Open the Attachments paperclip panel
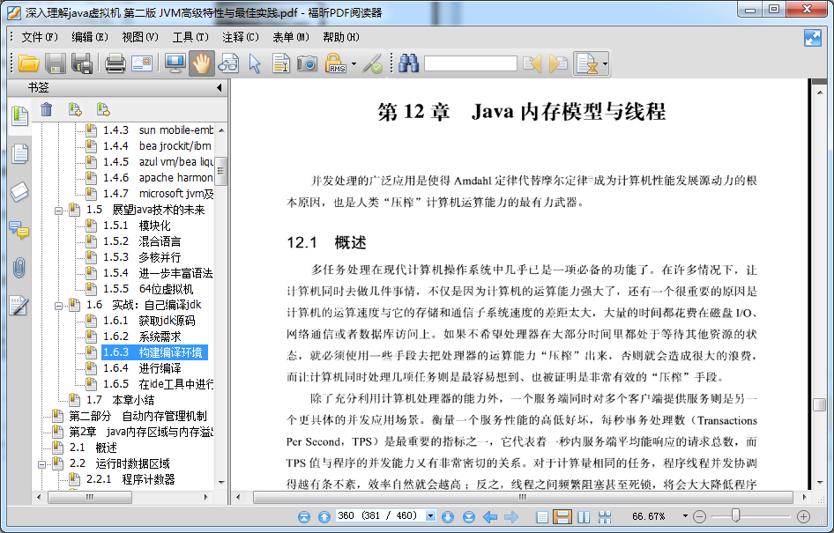Viewport: 834px width, 533px height. pos(19,268)
